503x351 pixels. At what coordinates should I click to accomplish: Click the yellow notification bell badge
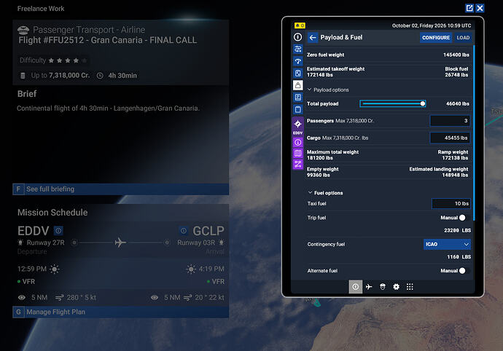[x=300, y=25]
